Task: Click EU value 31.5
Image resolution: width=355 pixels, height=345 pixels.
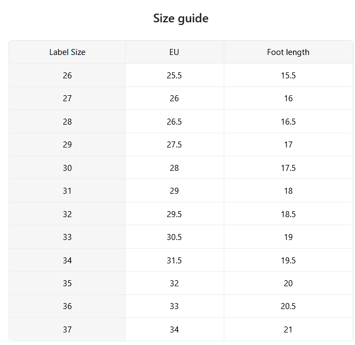Action: click(x=175, y=260)
